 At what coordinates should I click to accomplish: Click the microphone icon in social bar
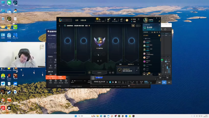point(151,74)
